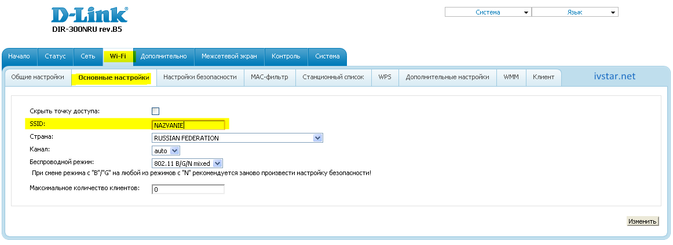Open the 'Межсетевой экран' tab
This screenshot has width=673, height=245.
click(229, 56)
